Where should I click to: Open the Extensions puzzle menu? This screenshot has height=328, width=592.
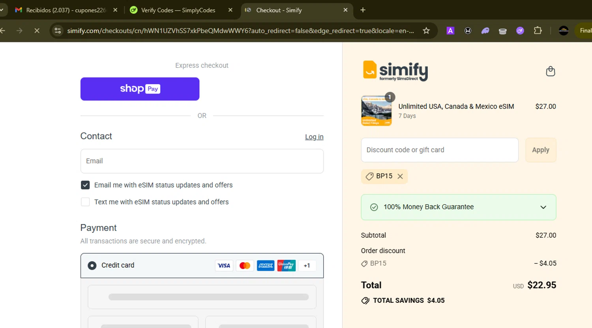538,30
